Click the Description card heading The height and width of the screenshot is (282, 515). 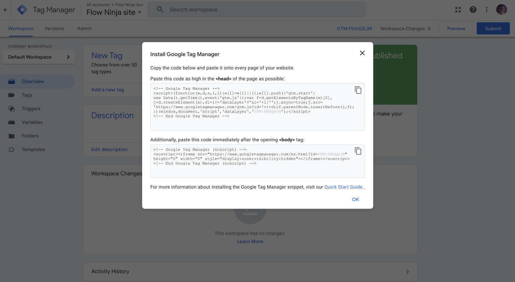point(112,116)
